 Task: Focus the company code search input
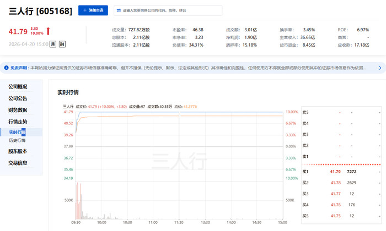click(168, 10)
